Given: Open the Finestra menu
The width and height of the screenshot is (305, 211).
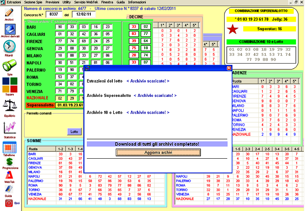Looking at the screenshot, I should pos(107,2).
